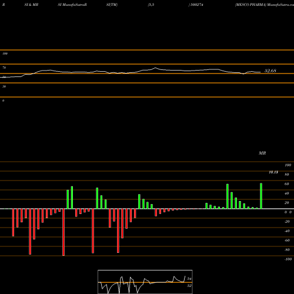The image size is (294, 294).
Task: Click the RSI axis label 70
Action: coord(4,68)
